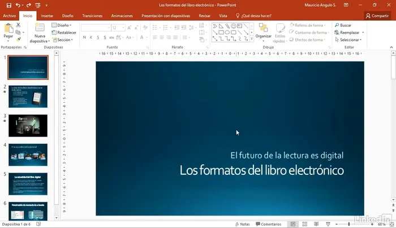The width and height of the screenshot is (396, 228).
Task: Switch to Reading view icon
Action: [316, 224]
